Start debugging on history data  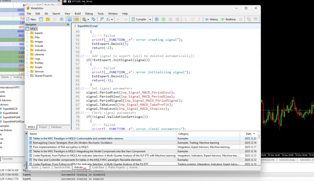211,20
